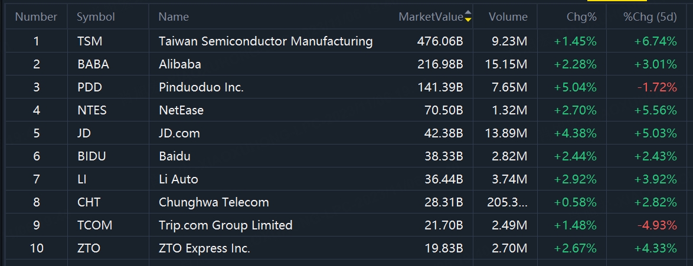Click the MarketValue sort arrow icon
The height and width of the screenshot is (266, 693).
pos(468,17)
